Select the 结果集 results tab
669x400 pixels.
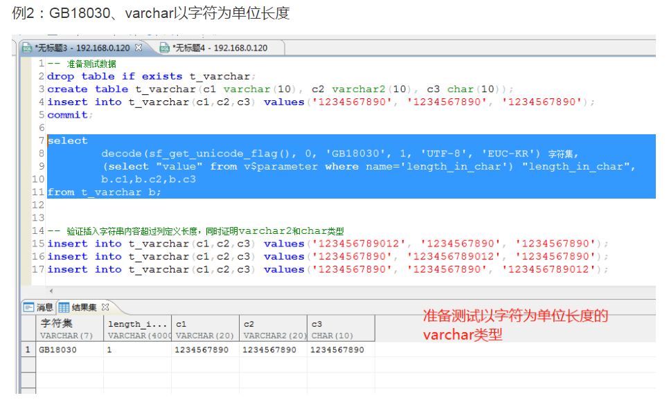[83, 307]
